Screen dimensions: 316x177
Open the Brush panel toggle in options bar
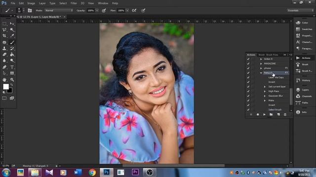tap(30, 10)
